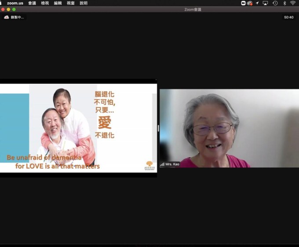Open the Wi-Fi status menu
The height and width of the screenshot is (247, 299).
point(292,3)
